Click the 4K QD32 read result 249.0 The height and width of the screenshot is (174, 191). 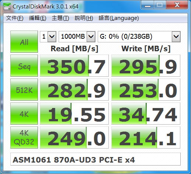click(74, 138)
